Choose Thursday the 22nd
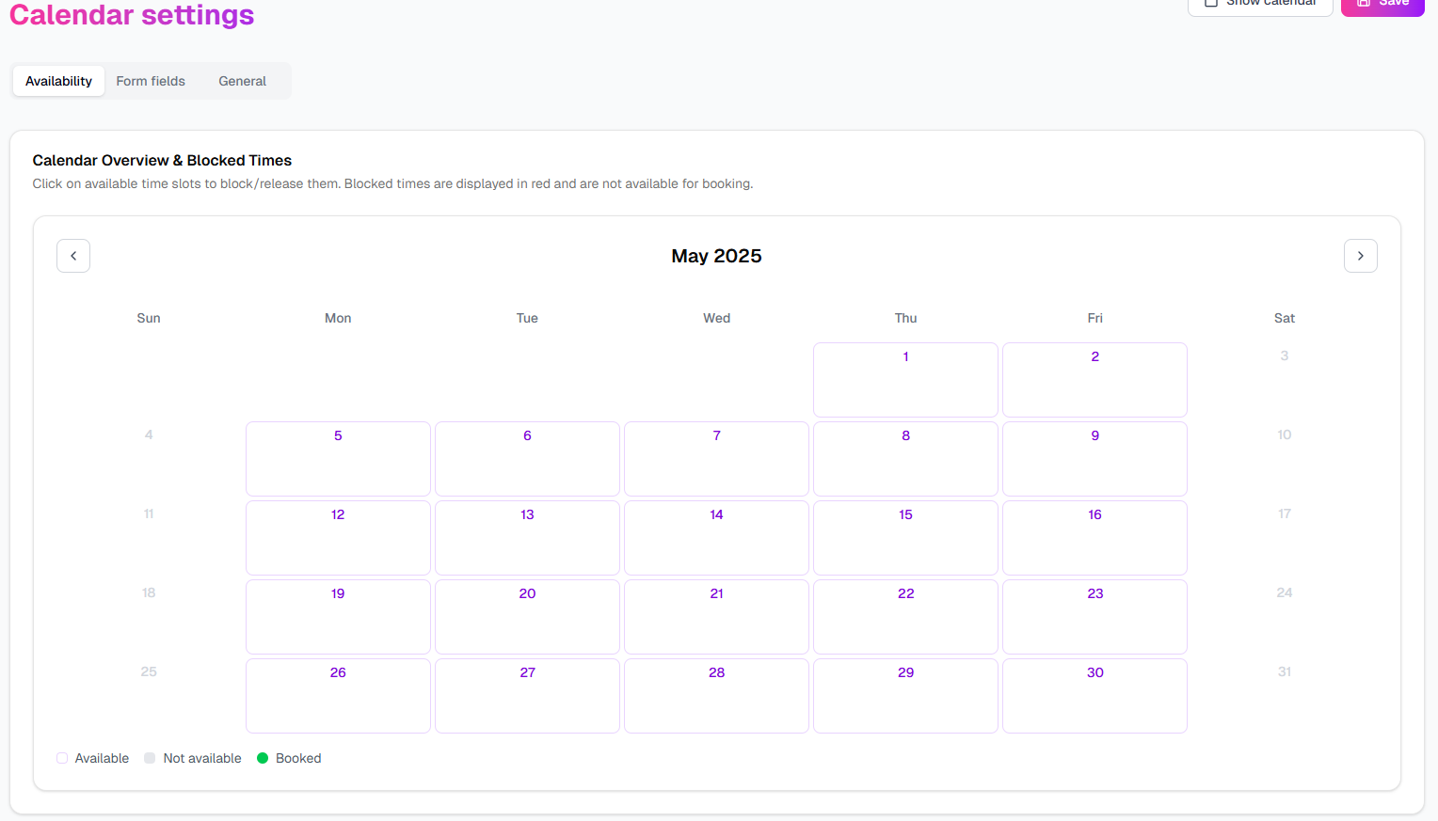Viewport: 1438px width, 821px height. pyautogui.click(x=905, y=617)
